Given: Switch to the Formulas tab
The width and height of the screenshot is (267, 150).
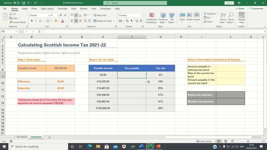Looking at the screenshot, I should point(62,8).
